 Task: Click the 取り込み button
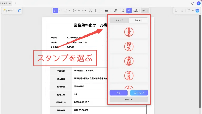(129, 100)
